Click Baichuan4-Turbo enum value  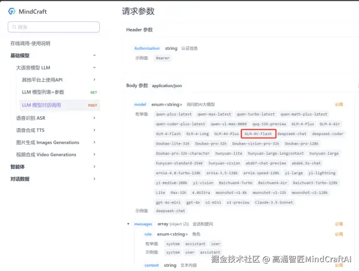point(235,183)
